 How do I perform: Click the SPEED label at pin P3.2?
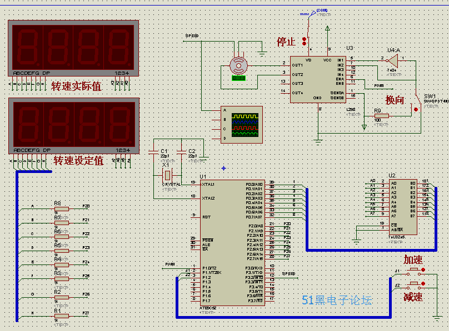288,274
